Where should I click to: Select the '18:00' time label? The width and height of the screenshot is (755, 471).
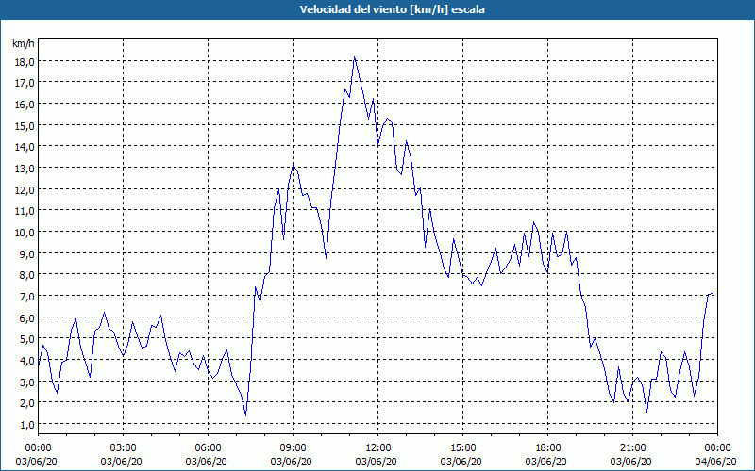(547, 448)
